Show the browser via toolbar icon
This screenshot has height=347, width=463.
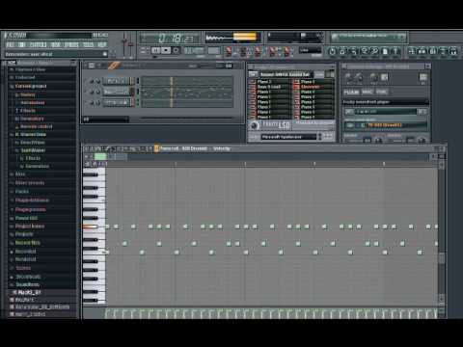click(x=443, y=51)
